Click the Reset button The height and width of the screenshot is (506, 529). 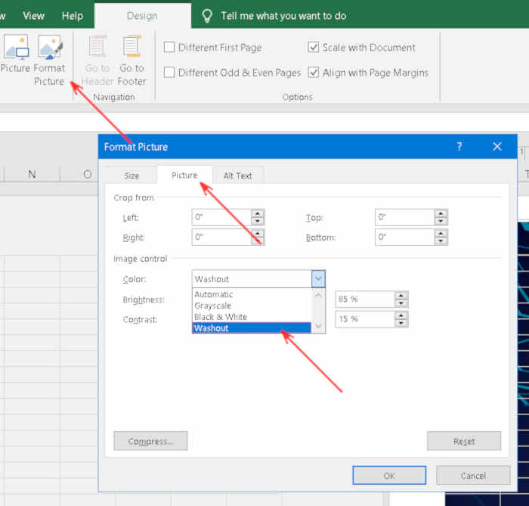(x=464, y=441)
